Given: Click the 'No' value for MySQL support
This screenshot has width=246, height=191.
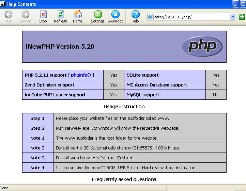Looking at the screenshot, I should (x=216, y=95).
